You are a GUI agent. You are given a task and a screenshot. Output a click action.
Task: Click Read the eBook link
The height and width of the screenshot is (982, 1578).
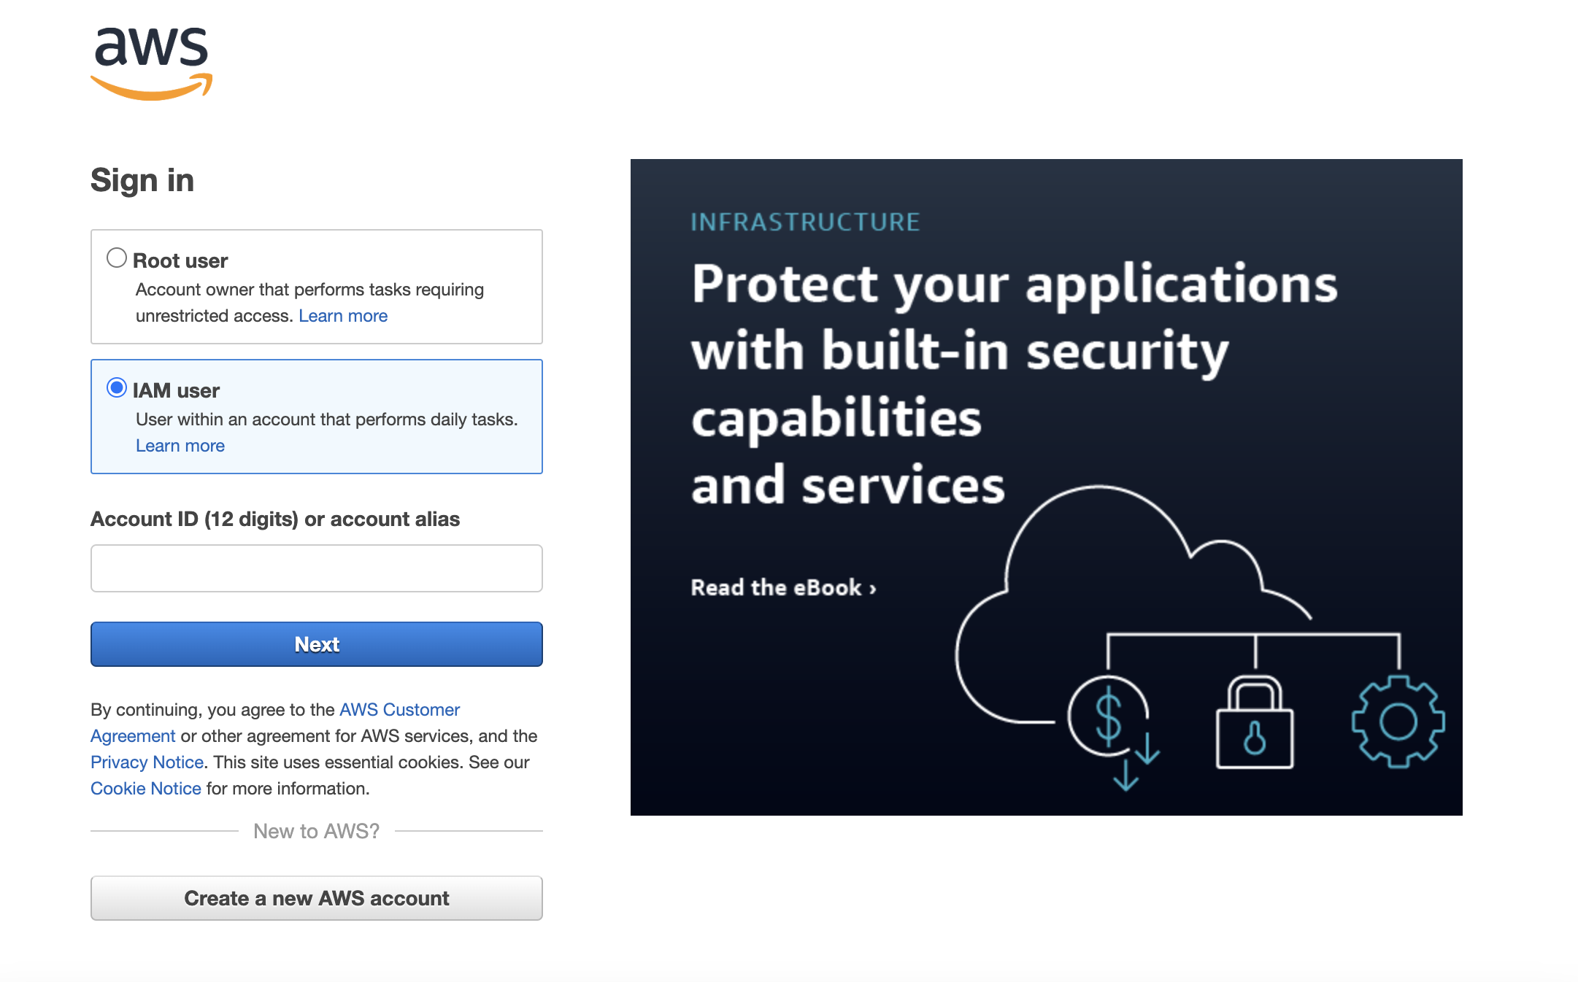(x=777, y=588)
